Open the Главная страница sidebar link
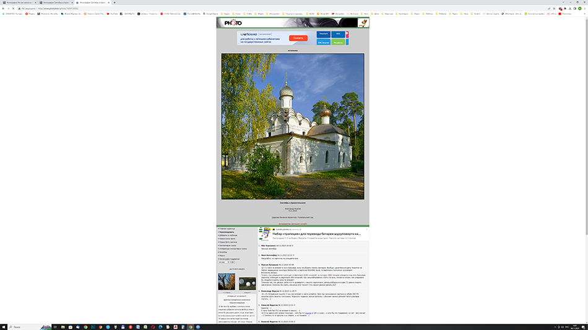This screenshot has height=330, width=588. click(227, 229)
